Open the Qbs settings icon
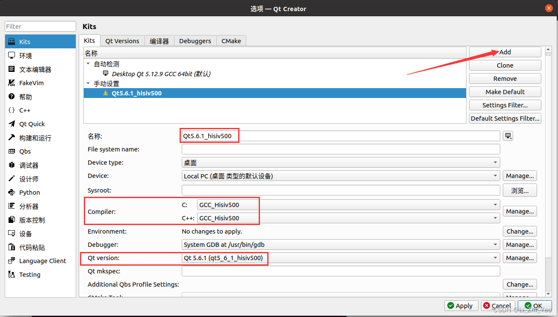The image size is (558, 317). tap(12, 151)
